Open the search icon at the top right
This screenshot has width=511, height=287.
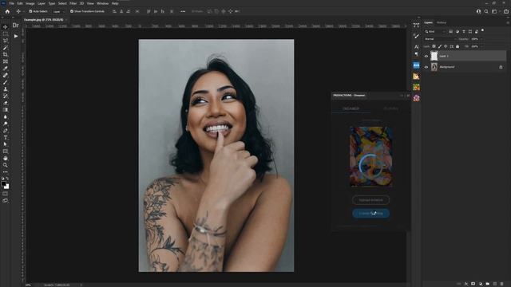coord(486,11)
